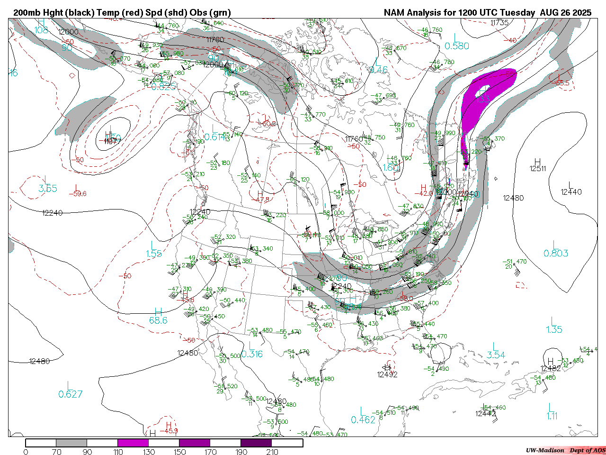Click the NAM Analysis date header
Image resolution: width=606 pixels, height=455 pixels.
487,13
